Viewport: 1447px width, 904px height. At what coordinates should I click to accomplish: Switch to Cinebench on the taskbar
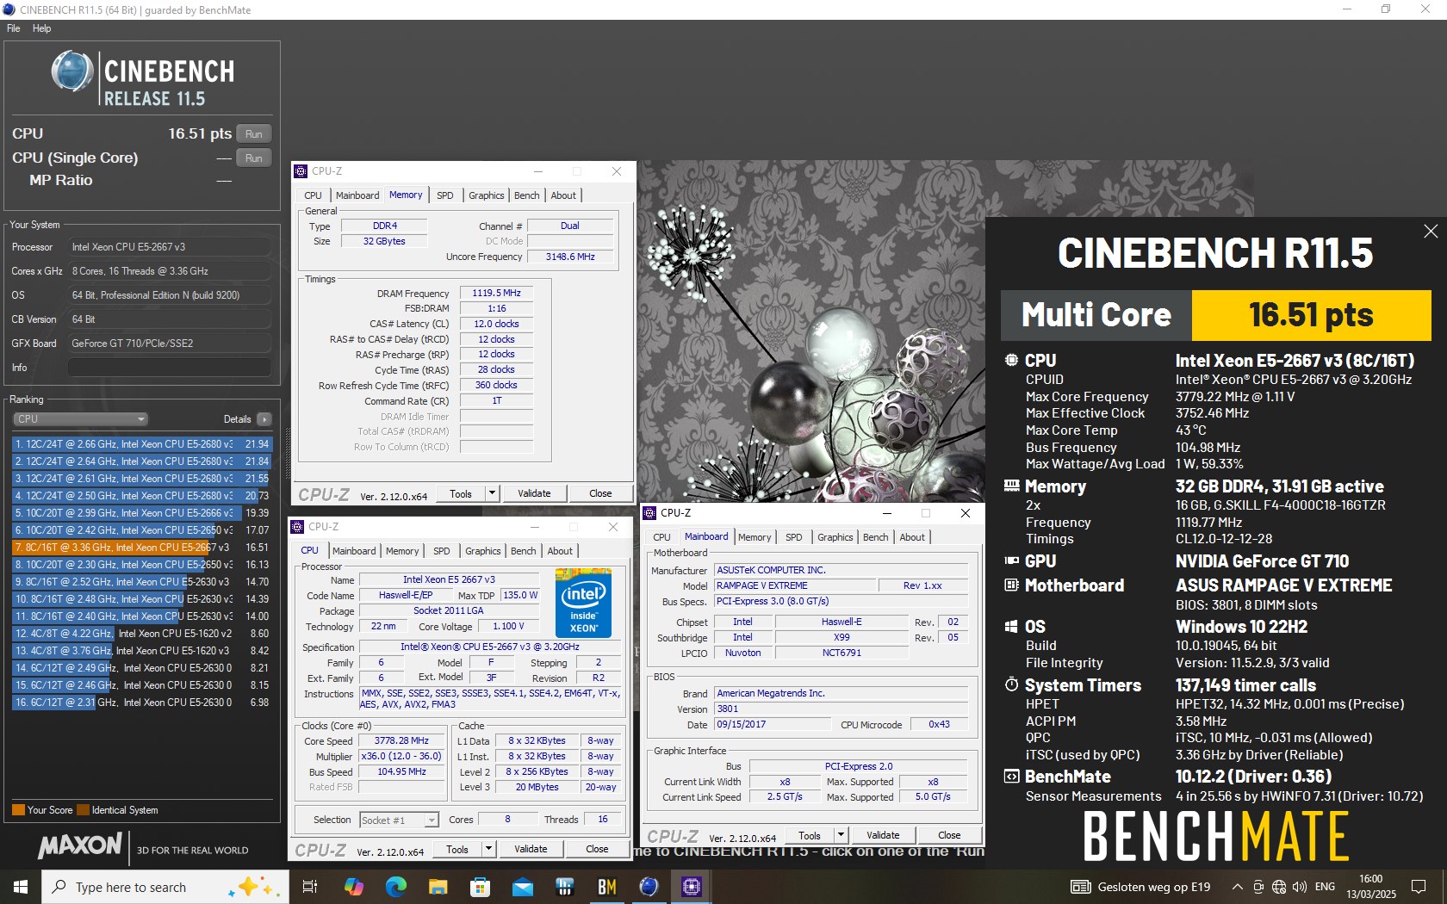click(649, 886)
